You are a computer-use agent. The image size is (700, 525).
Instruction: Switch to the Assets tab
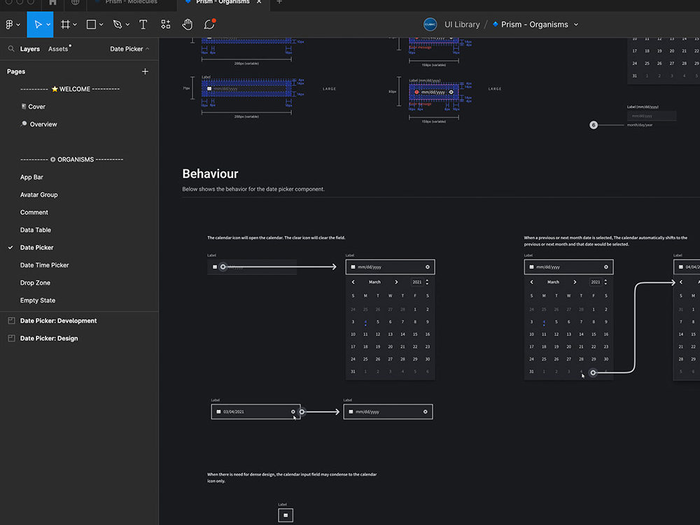tap(58, 49)
